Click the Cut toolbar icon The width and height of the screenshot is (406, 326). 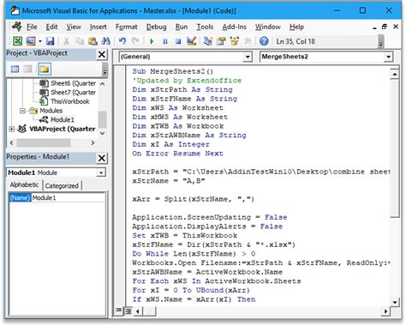(x=66, y=41)
